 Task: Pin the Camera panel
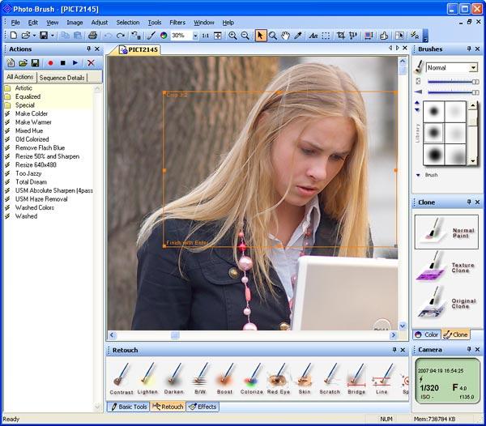[x=469, y=349]
